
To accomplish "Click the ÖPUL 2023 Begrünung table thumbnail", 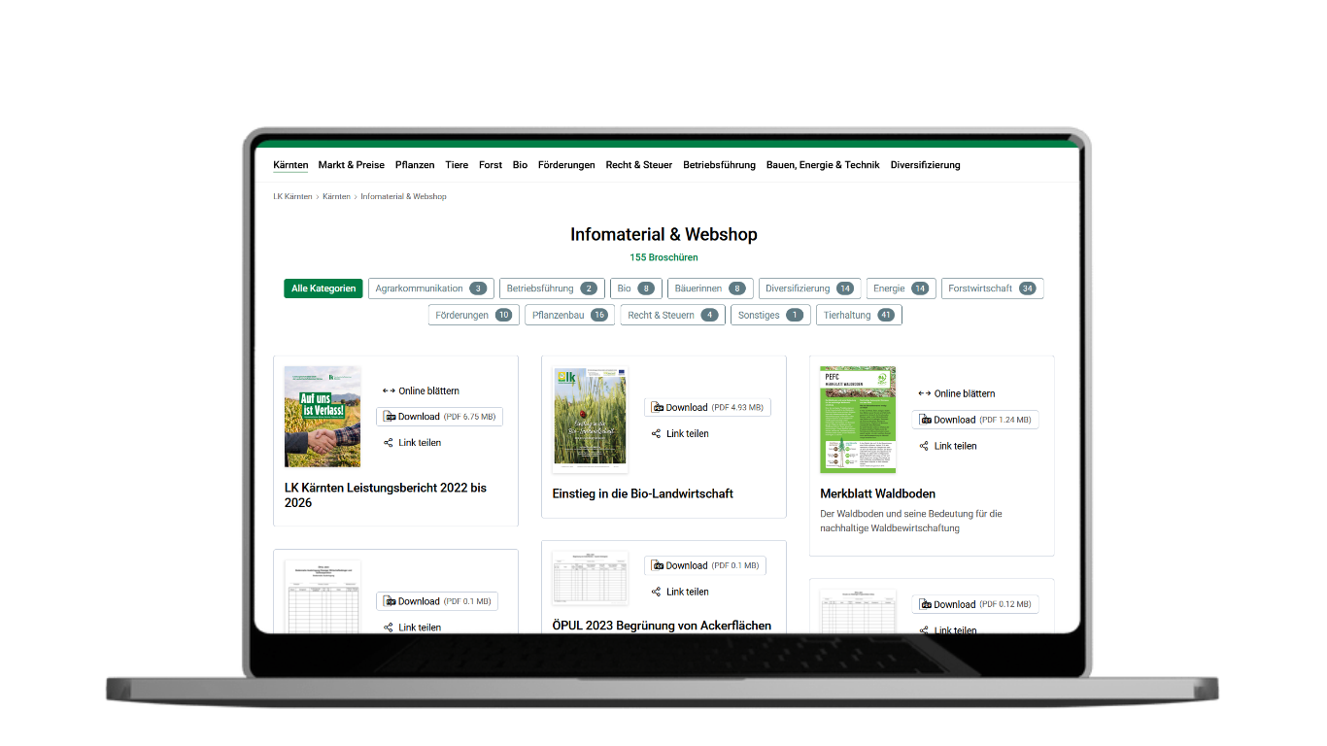I will (591, 579).
